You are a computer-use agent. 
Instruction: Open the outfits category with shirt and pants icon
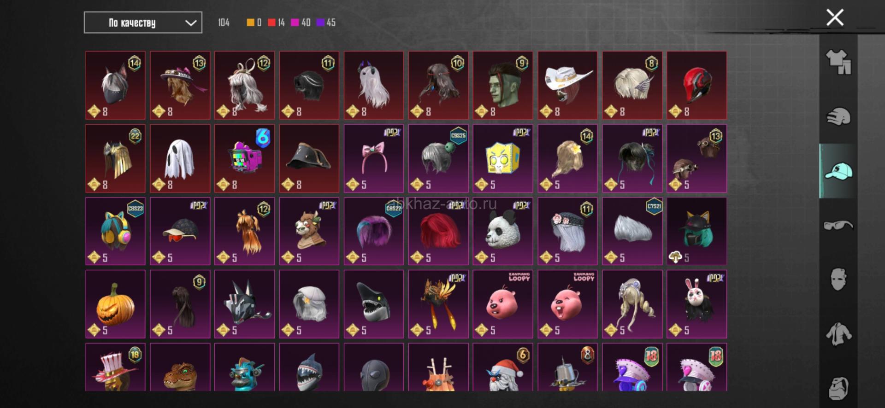(x=838, y=62)
